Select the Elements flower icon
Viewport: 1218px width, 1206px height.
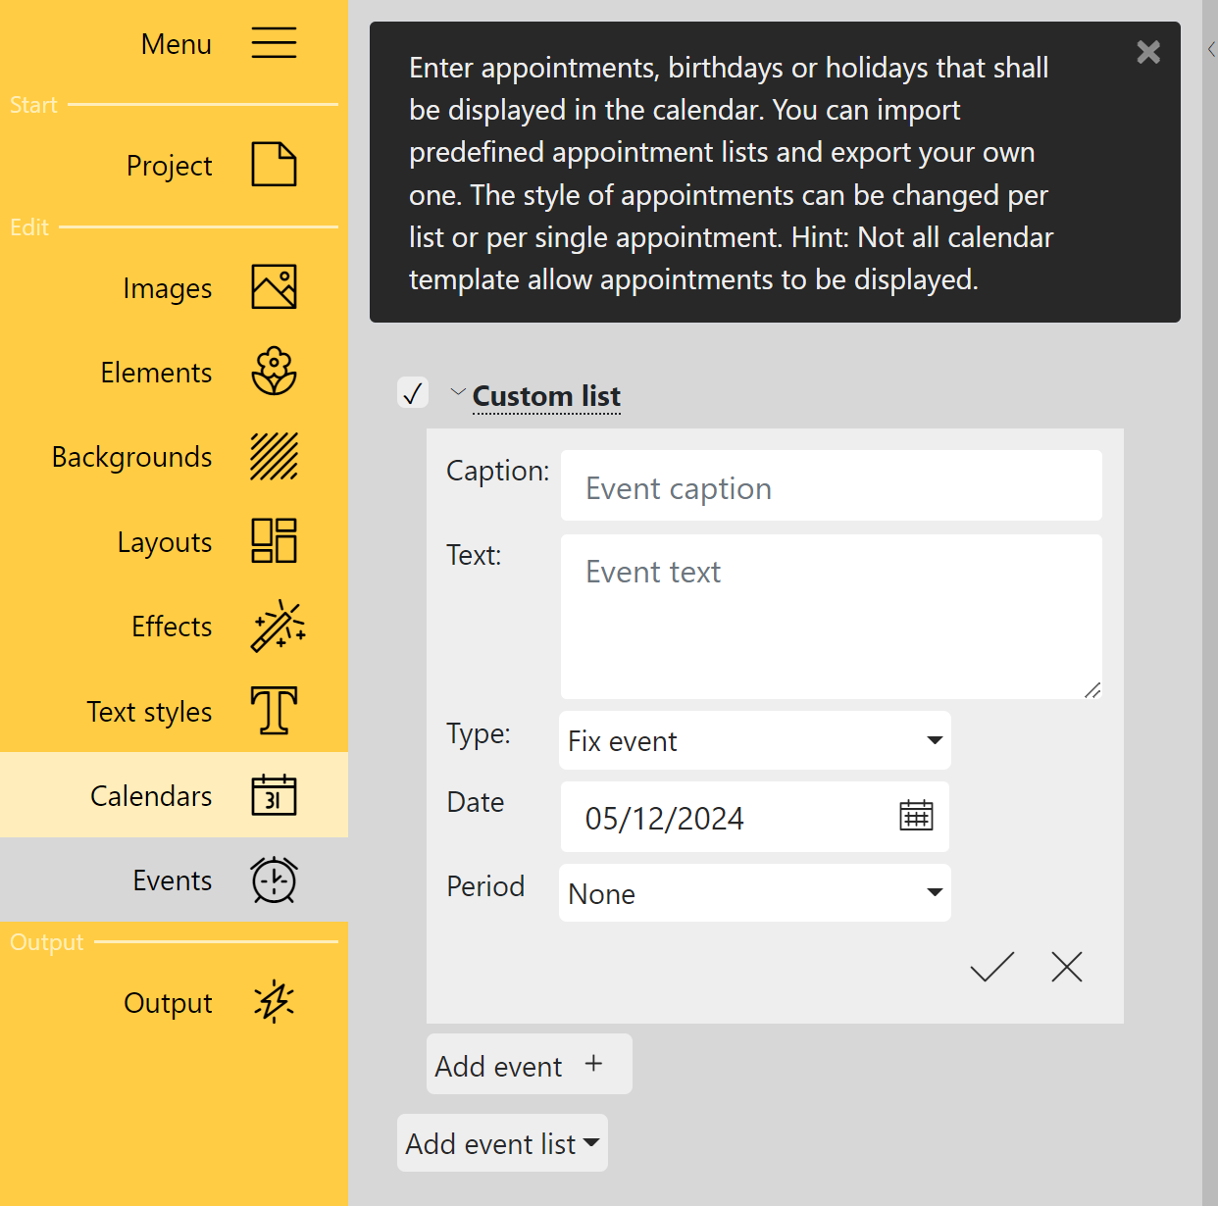coord(274,372)
